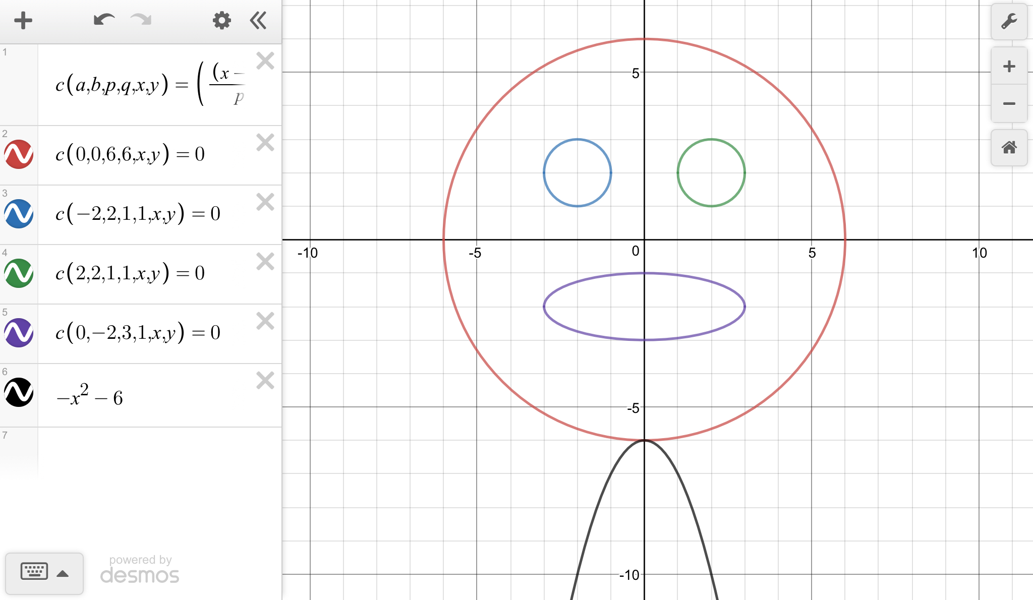Click the greyed redo arrow
Image resolution: width=1033 pixels, height=600 pixels.
pos(141,20)
